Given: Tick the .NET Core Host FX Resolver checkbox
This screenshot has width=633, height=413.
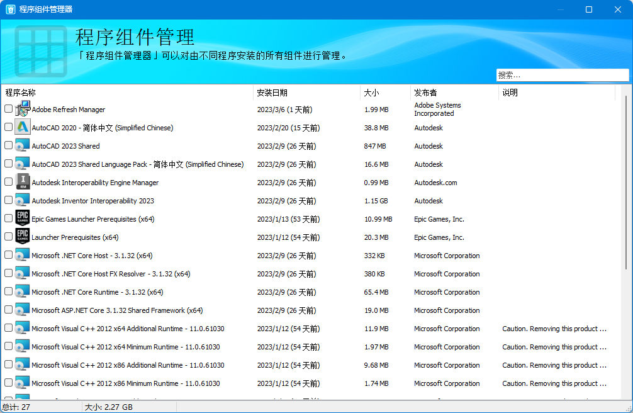Looking at the screenshot, I should point(8,273).
